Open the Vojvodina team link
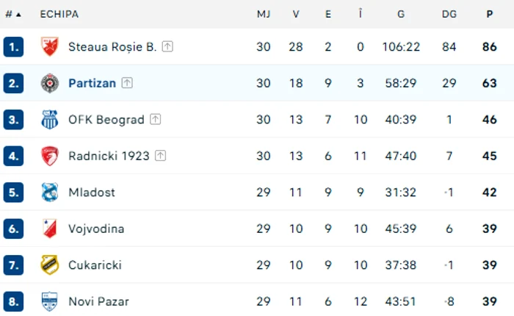This screenshot has height=316, width=514. (96, 229)
